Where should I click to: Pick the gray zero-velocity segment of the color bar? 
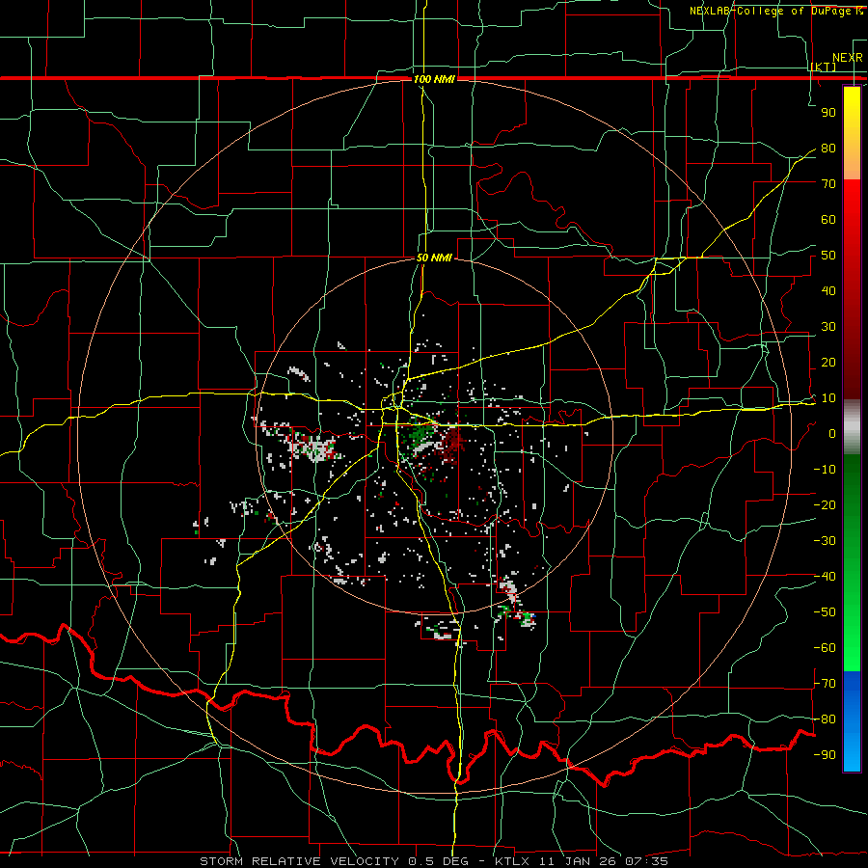pyautogui.click(x=852, y=427)
